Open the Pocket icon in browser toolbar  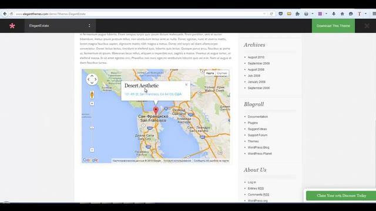[x=281, y=14]
